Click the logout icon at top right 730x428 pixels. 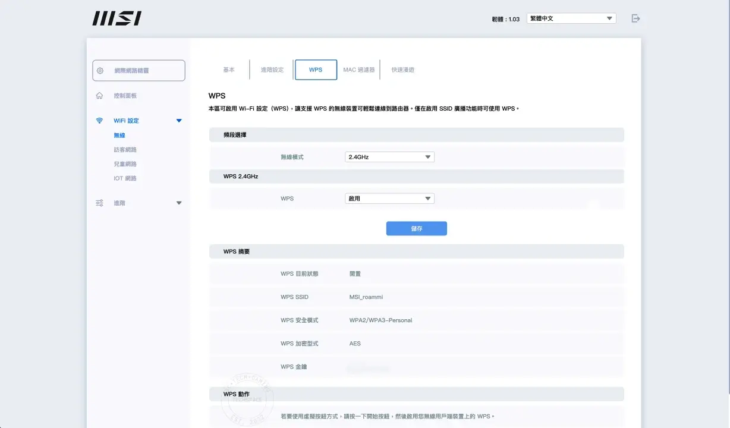635,18
